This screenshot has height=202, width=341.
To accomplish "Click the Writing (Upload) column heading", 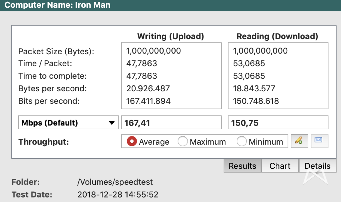I will [x=170, y=36].
